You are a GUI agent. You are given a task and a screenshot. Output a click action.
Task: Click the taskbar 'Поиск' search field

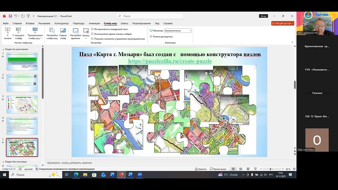36,175
